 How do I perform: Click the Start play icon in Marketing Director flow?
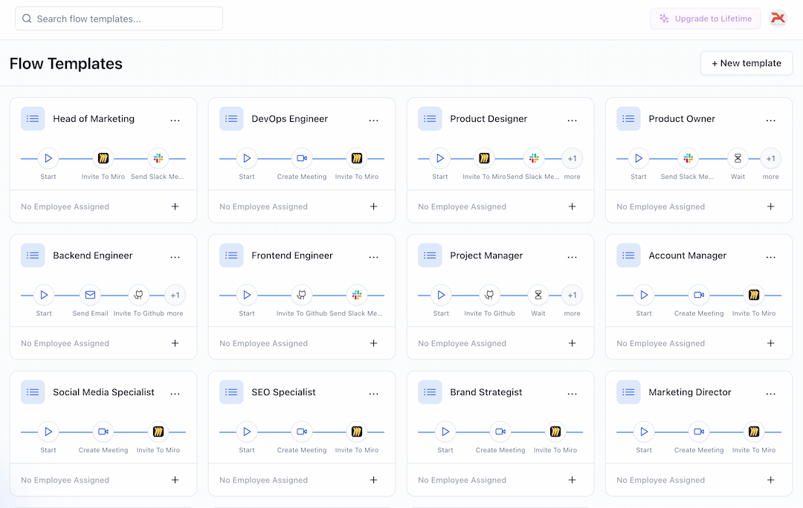tap(644, 432)
